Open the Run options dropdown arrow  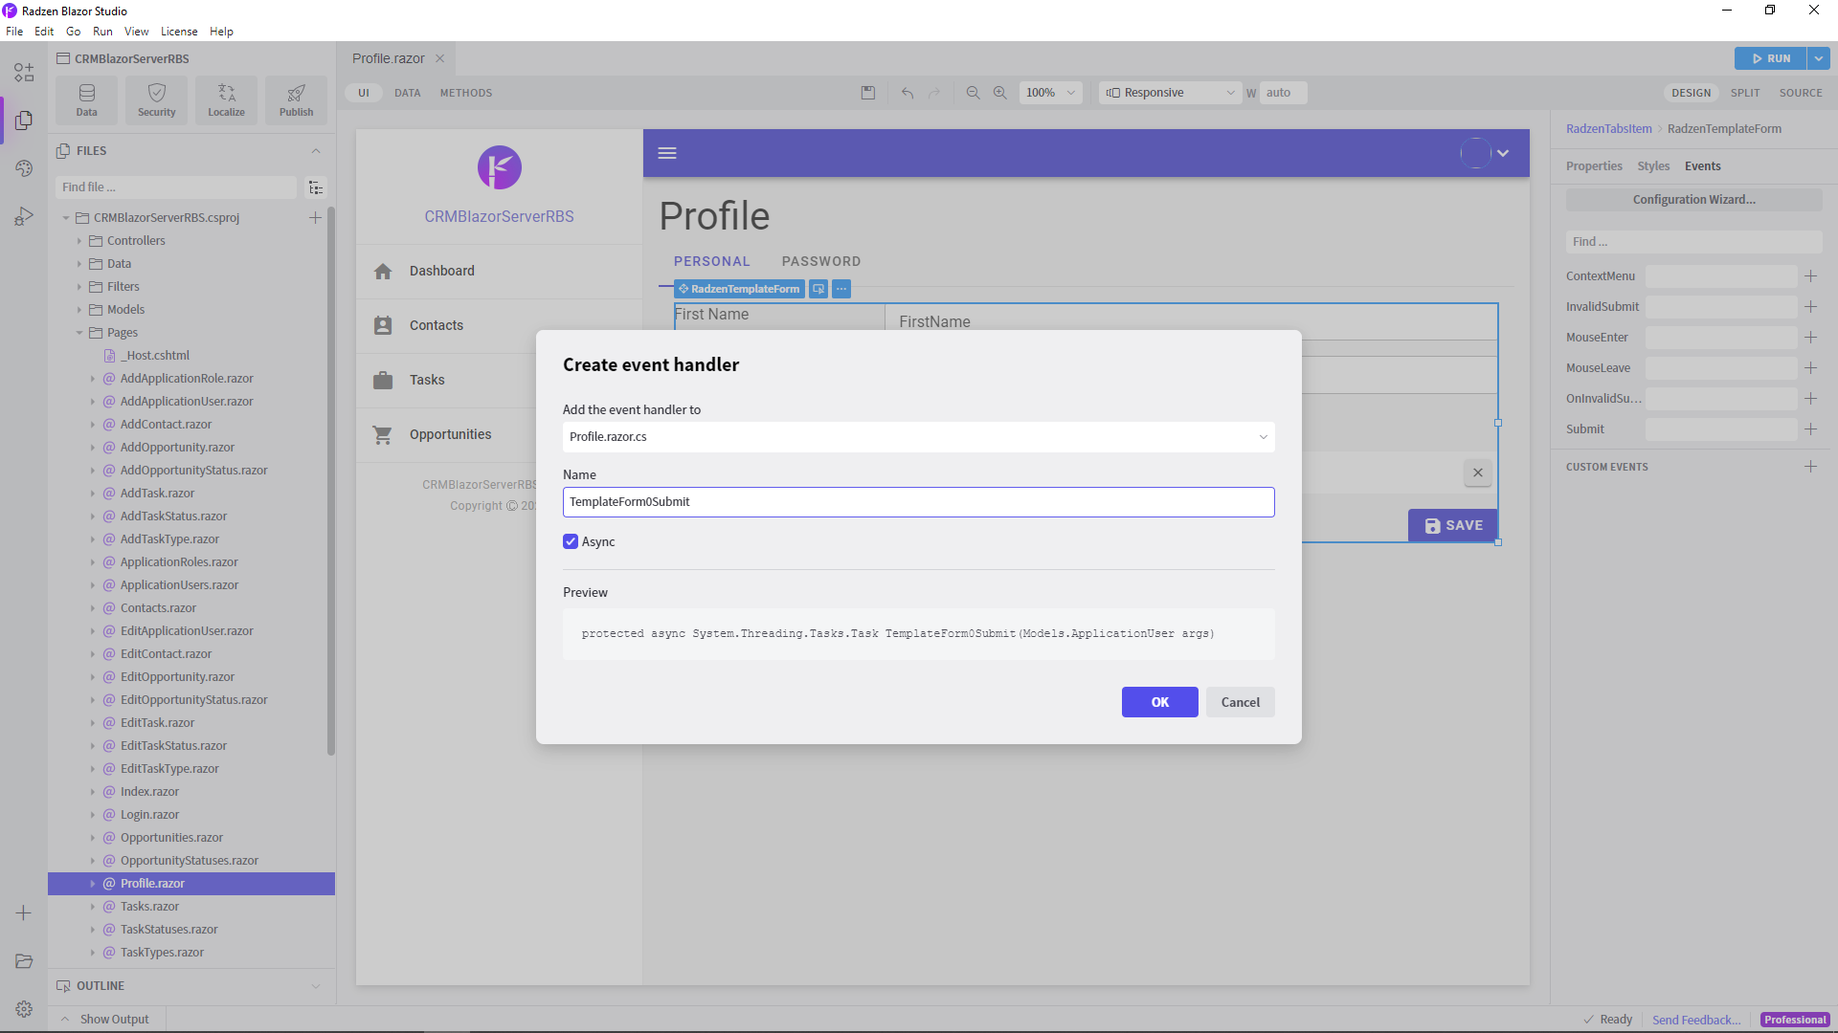pos(1819,58)
